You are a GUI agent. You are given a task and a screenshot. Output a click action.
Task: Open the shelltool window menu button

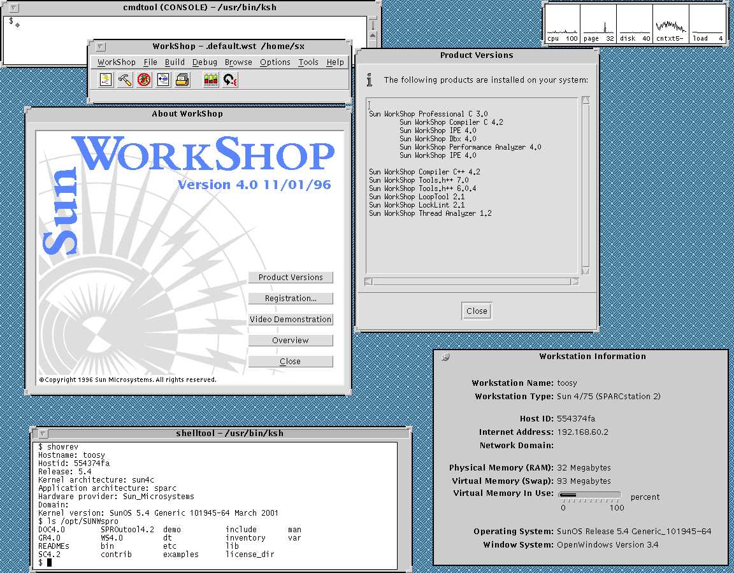43,434
